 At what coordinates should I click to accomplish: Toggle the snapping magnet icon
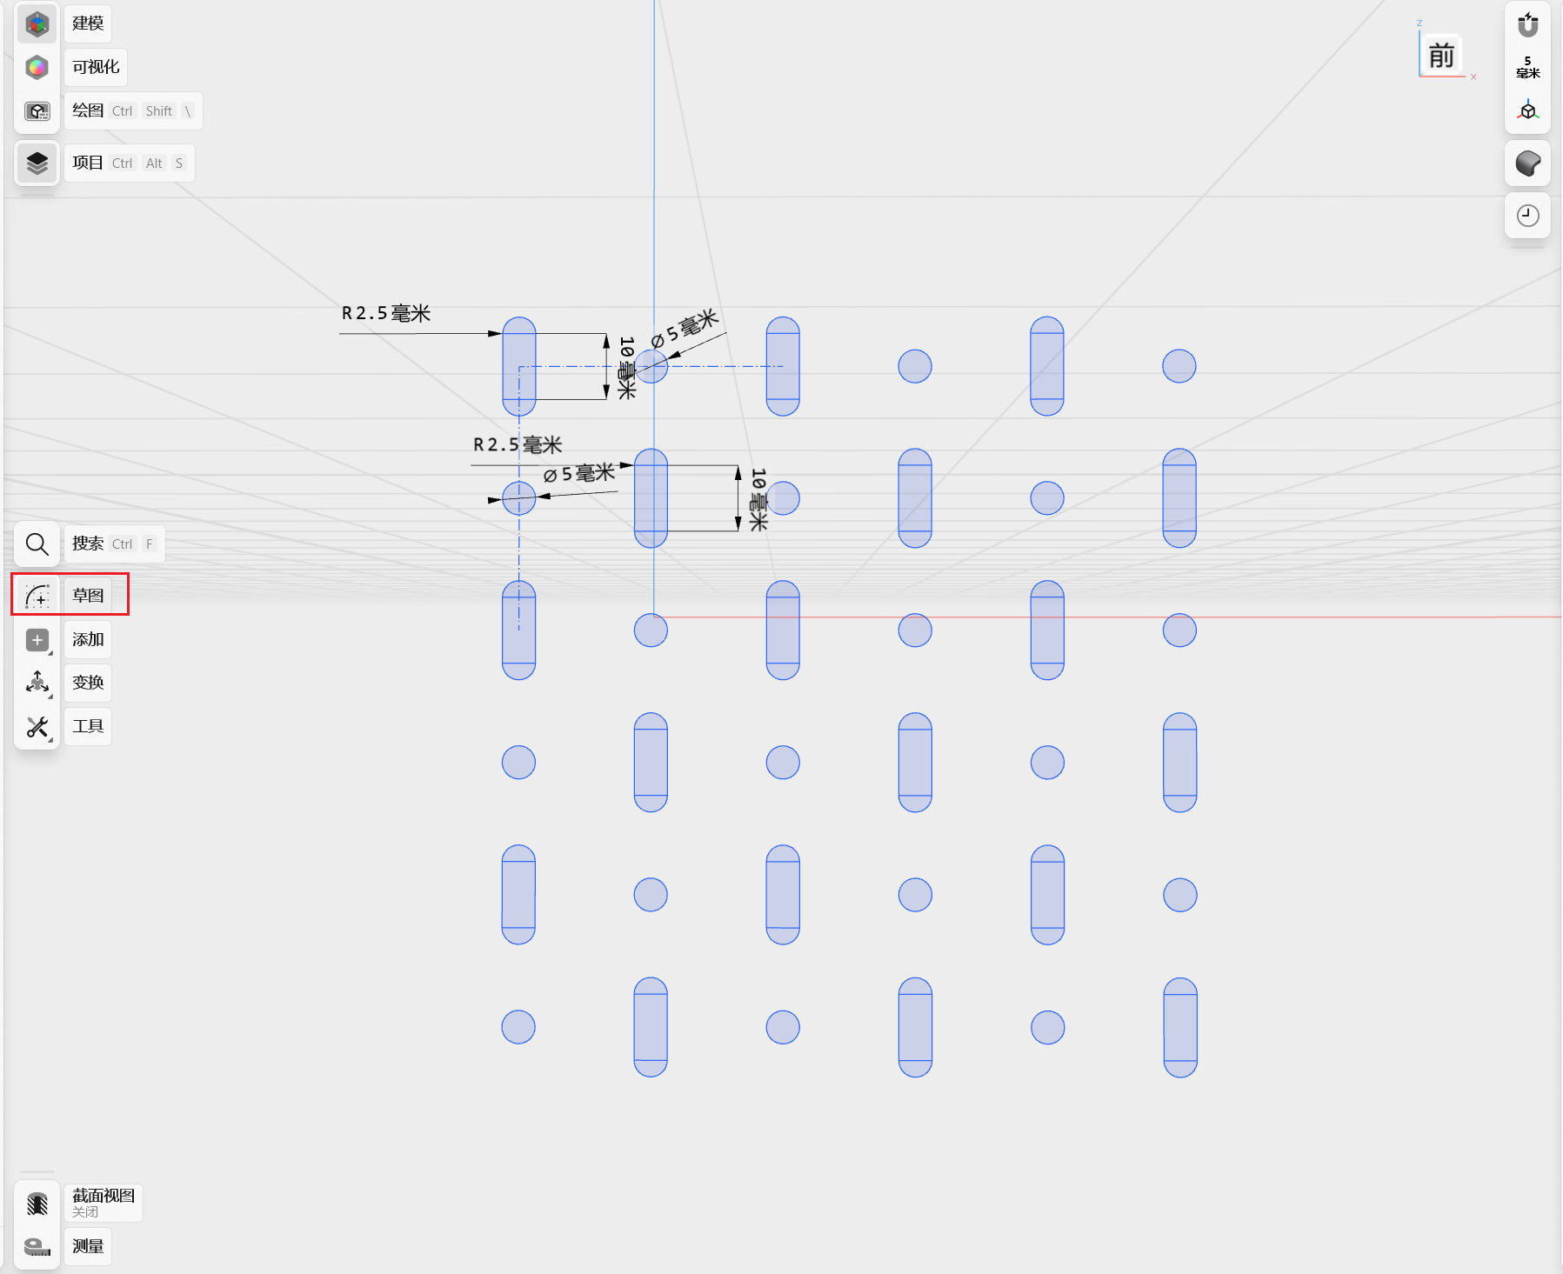pos(1527,26)
